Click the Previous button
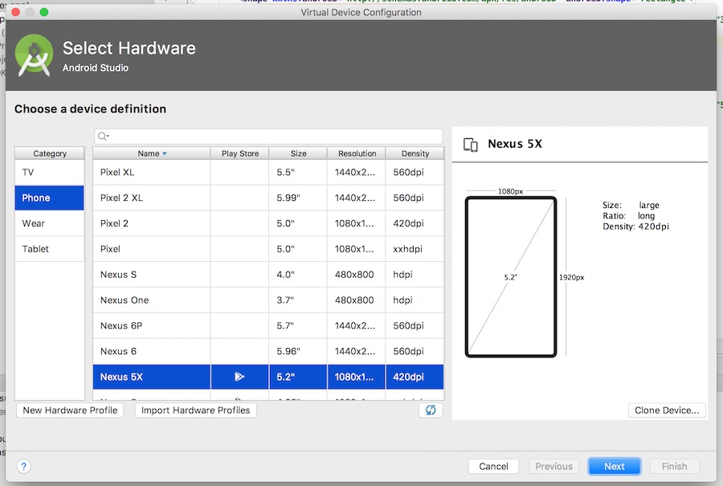The height and width of the screenshot is (486, 723). (553, 467)
